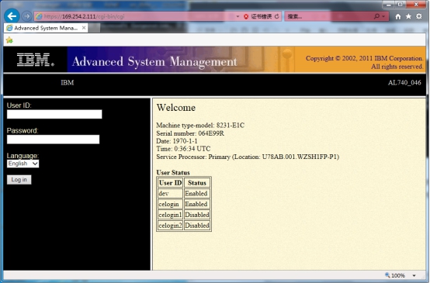Click the Password input field
This screenshot has width=430, height=283.
(x=54, y=140)
